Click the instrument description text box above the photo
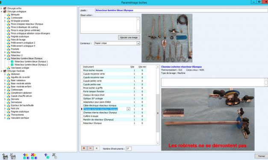The image size is (268, 160). [213, 83]
